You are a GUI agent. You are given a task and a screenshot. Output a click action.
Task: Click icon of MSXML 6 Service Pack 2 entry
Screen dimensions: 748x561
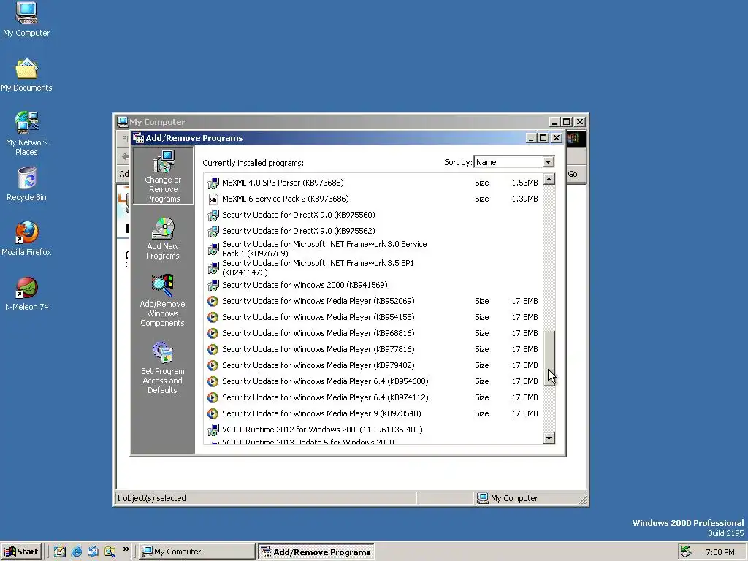213,199
